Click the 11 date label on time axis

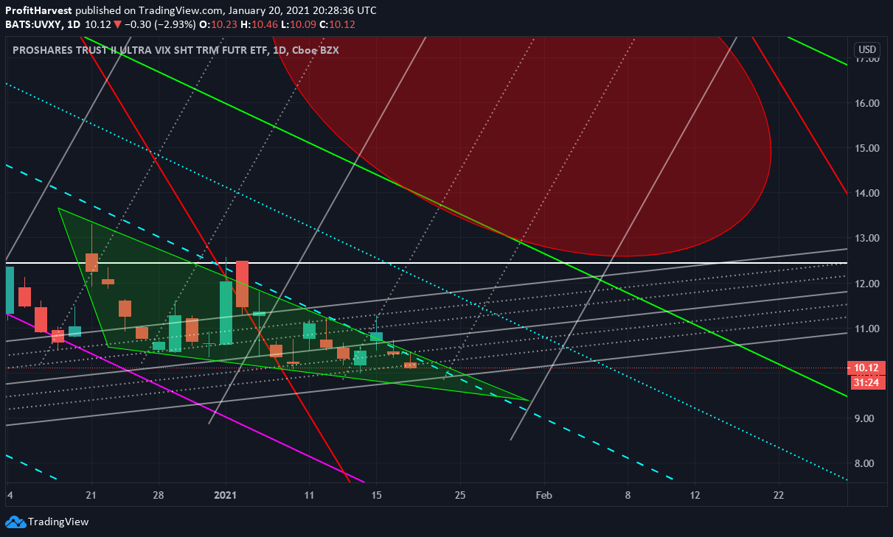click(309, 495)
